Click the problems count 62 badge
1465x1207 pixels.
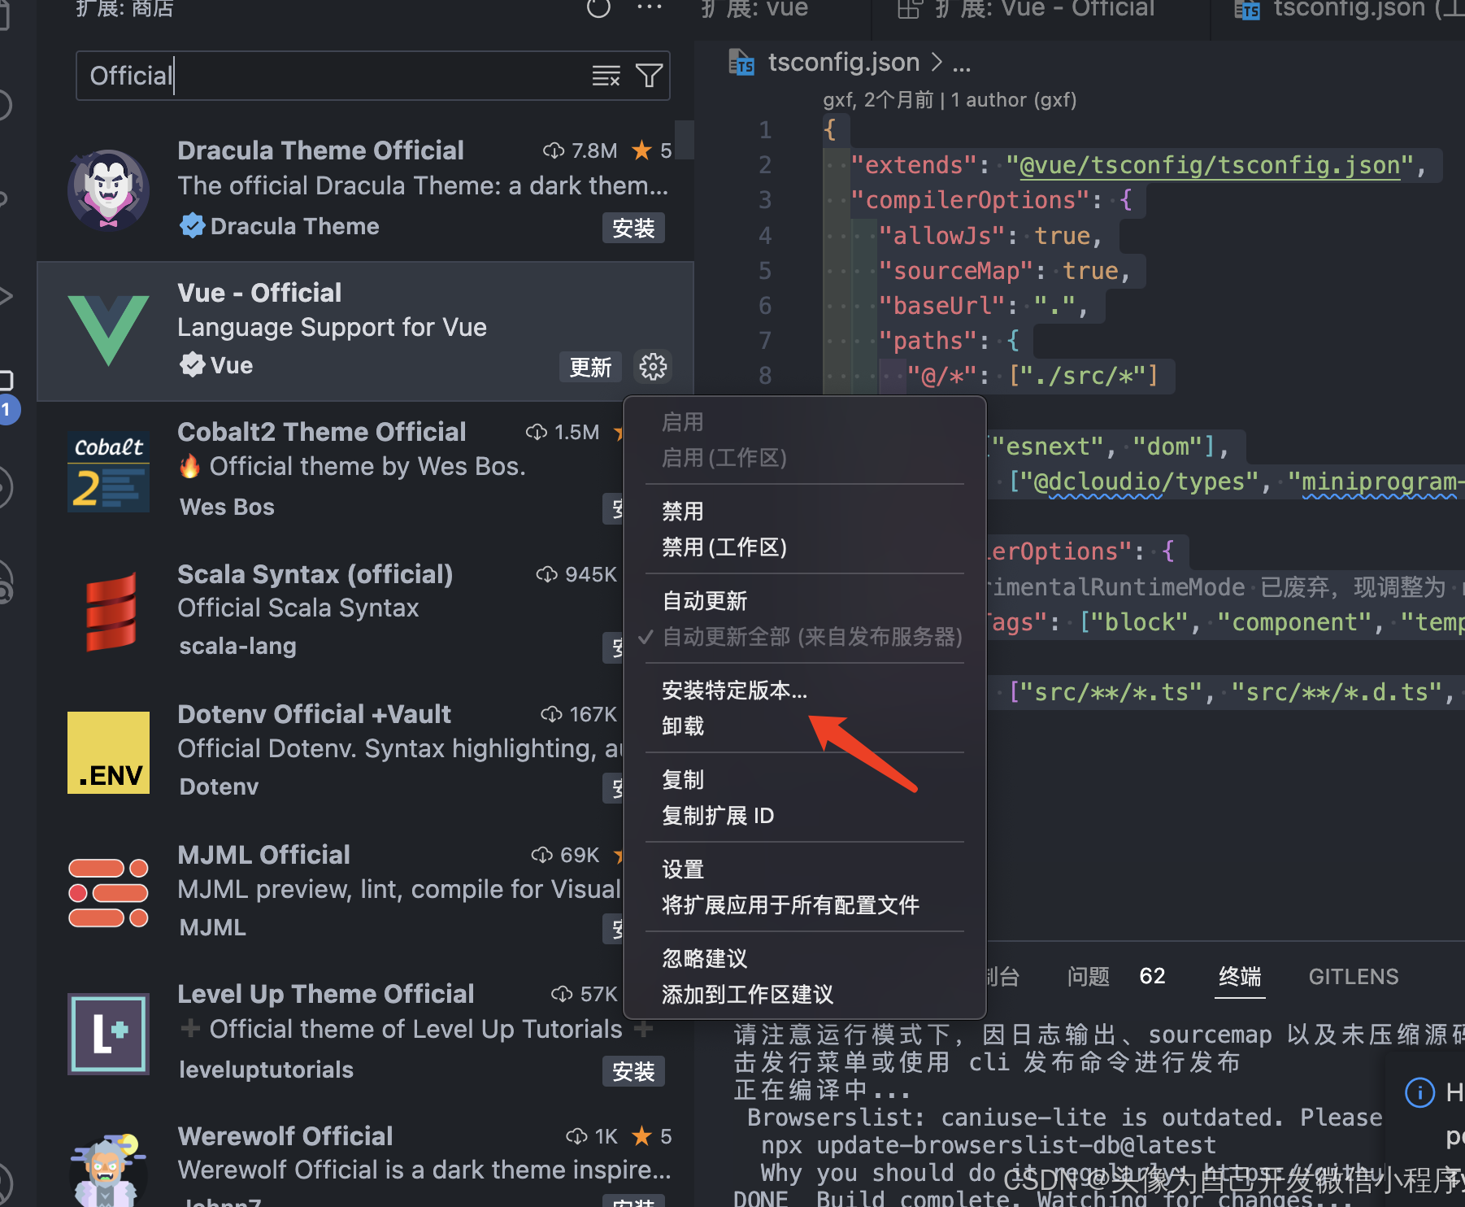pos(1152,976)
